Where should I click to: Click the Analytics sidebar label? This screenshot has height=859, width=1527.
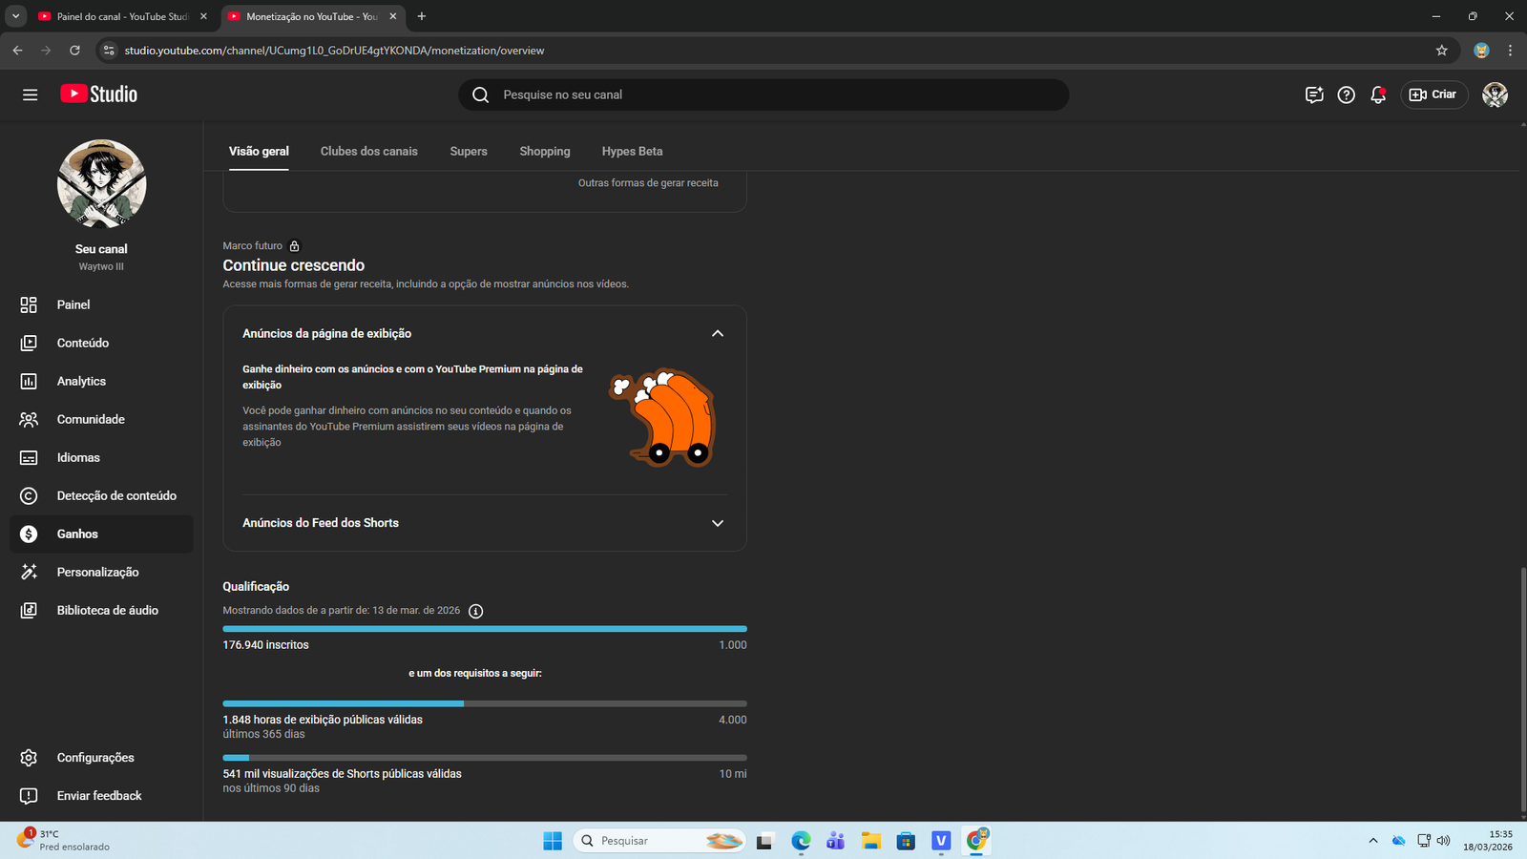[81, 381]
